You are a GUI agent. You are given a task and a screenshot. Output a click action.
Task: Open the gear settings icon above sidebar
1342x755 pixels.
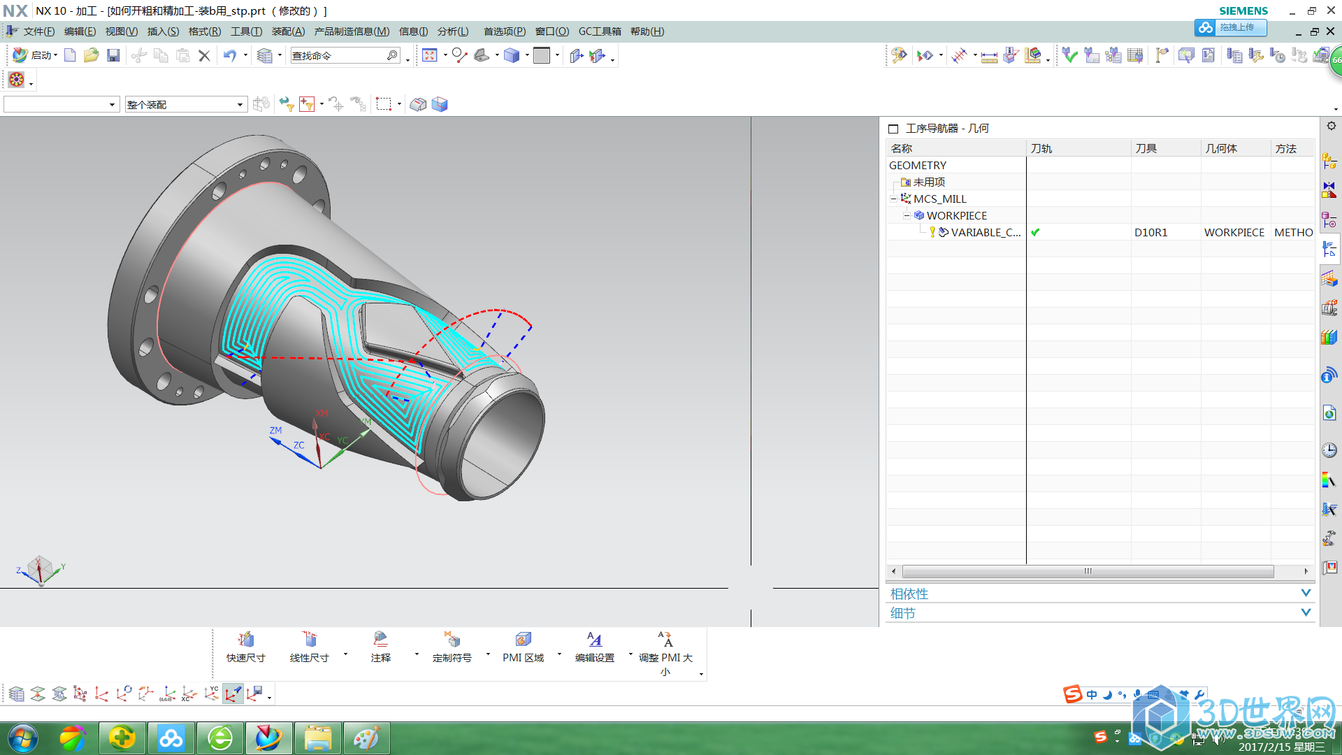(x=1331, y=126)
